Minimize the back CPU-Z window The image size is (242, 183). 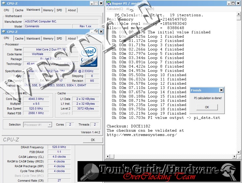pos(92,3)
